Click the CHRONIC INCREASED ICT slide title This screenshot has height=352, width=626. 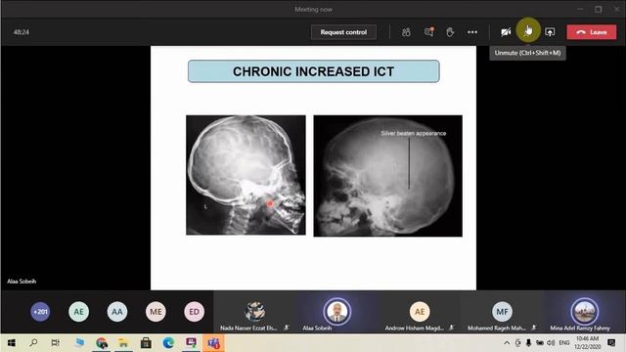pyautogui.click(x=314, y=71)
